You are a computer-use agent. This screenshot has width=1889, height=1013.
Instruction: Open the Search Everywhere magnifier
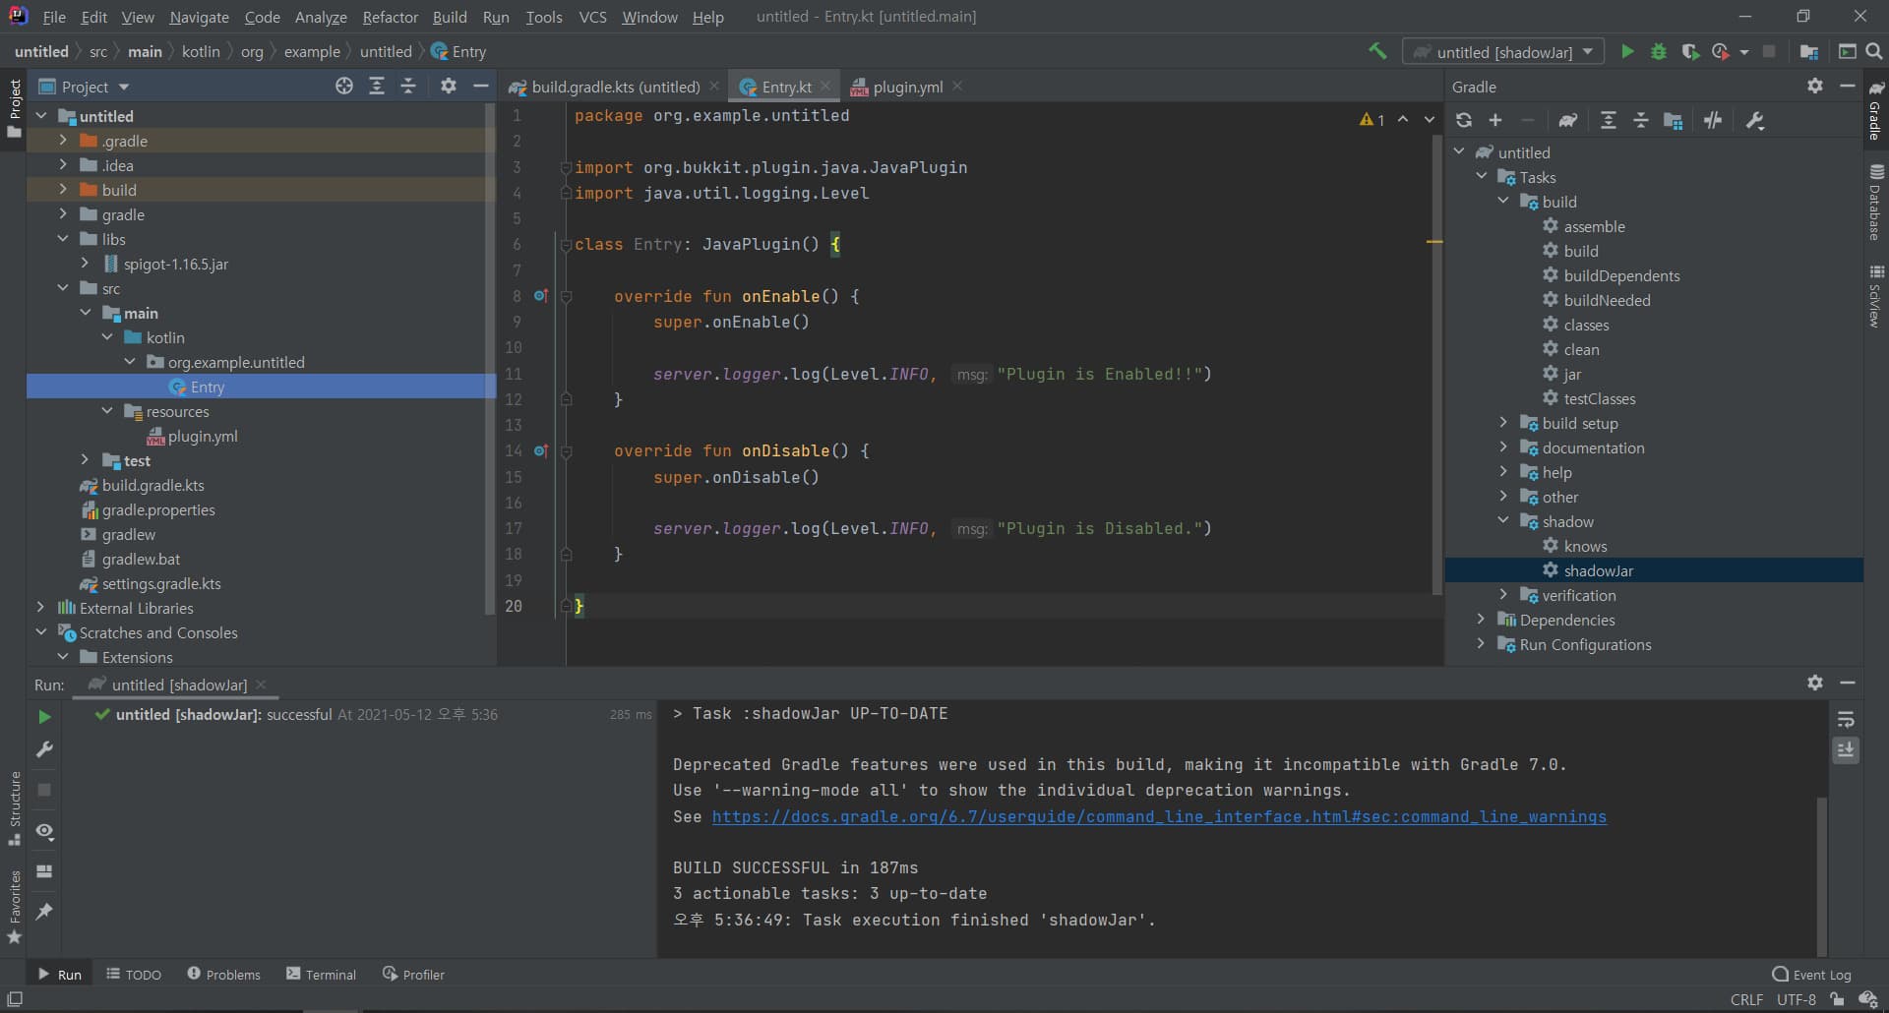coord(1874,51)
